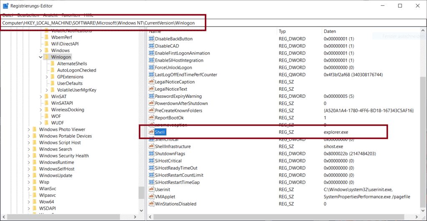Select the AutoLogonChecked subkey
Viewport: 427px width, 221px height.
coord(76,70)
